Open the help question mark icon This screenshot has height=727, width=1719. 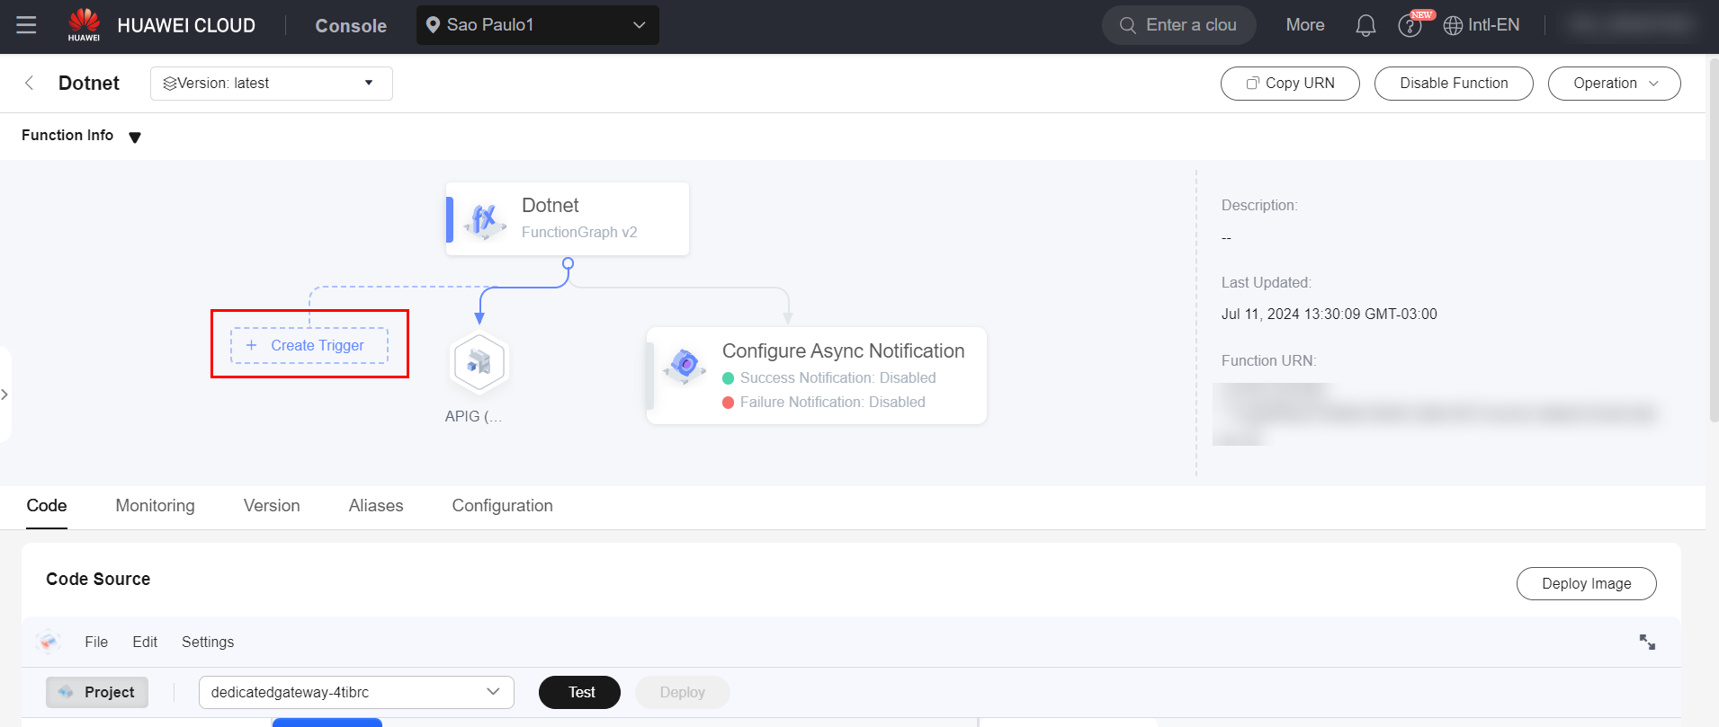[1409, 26]
